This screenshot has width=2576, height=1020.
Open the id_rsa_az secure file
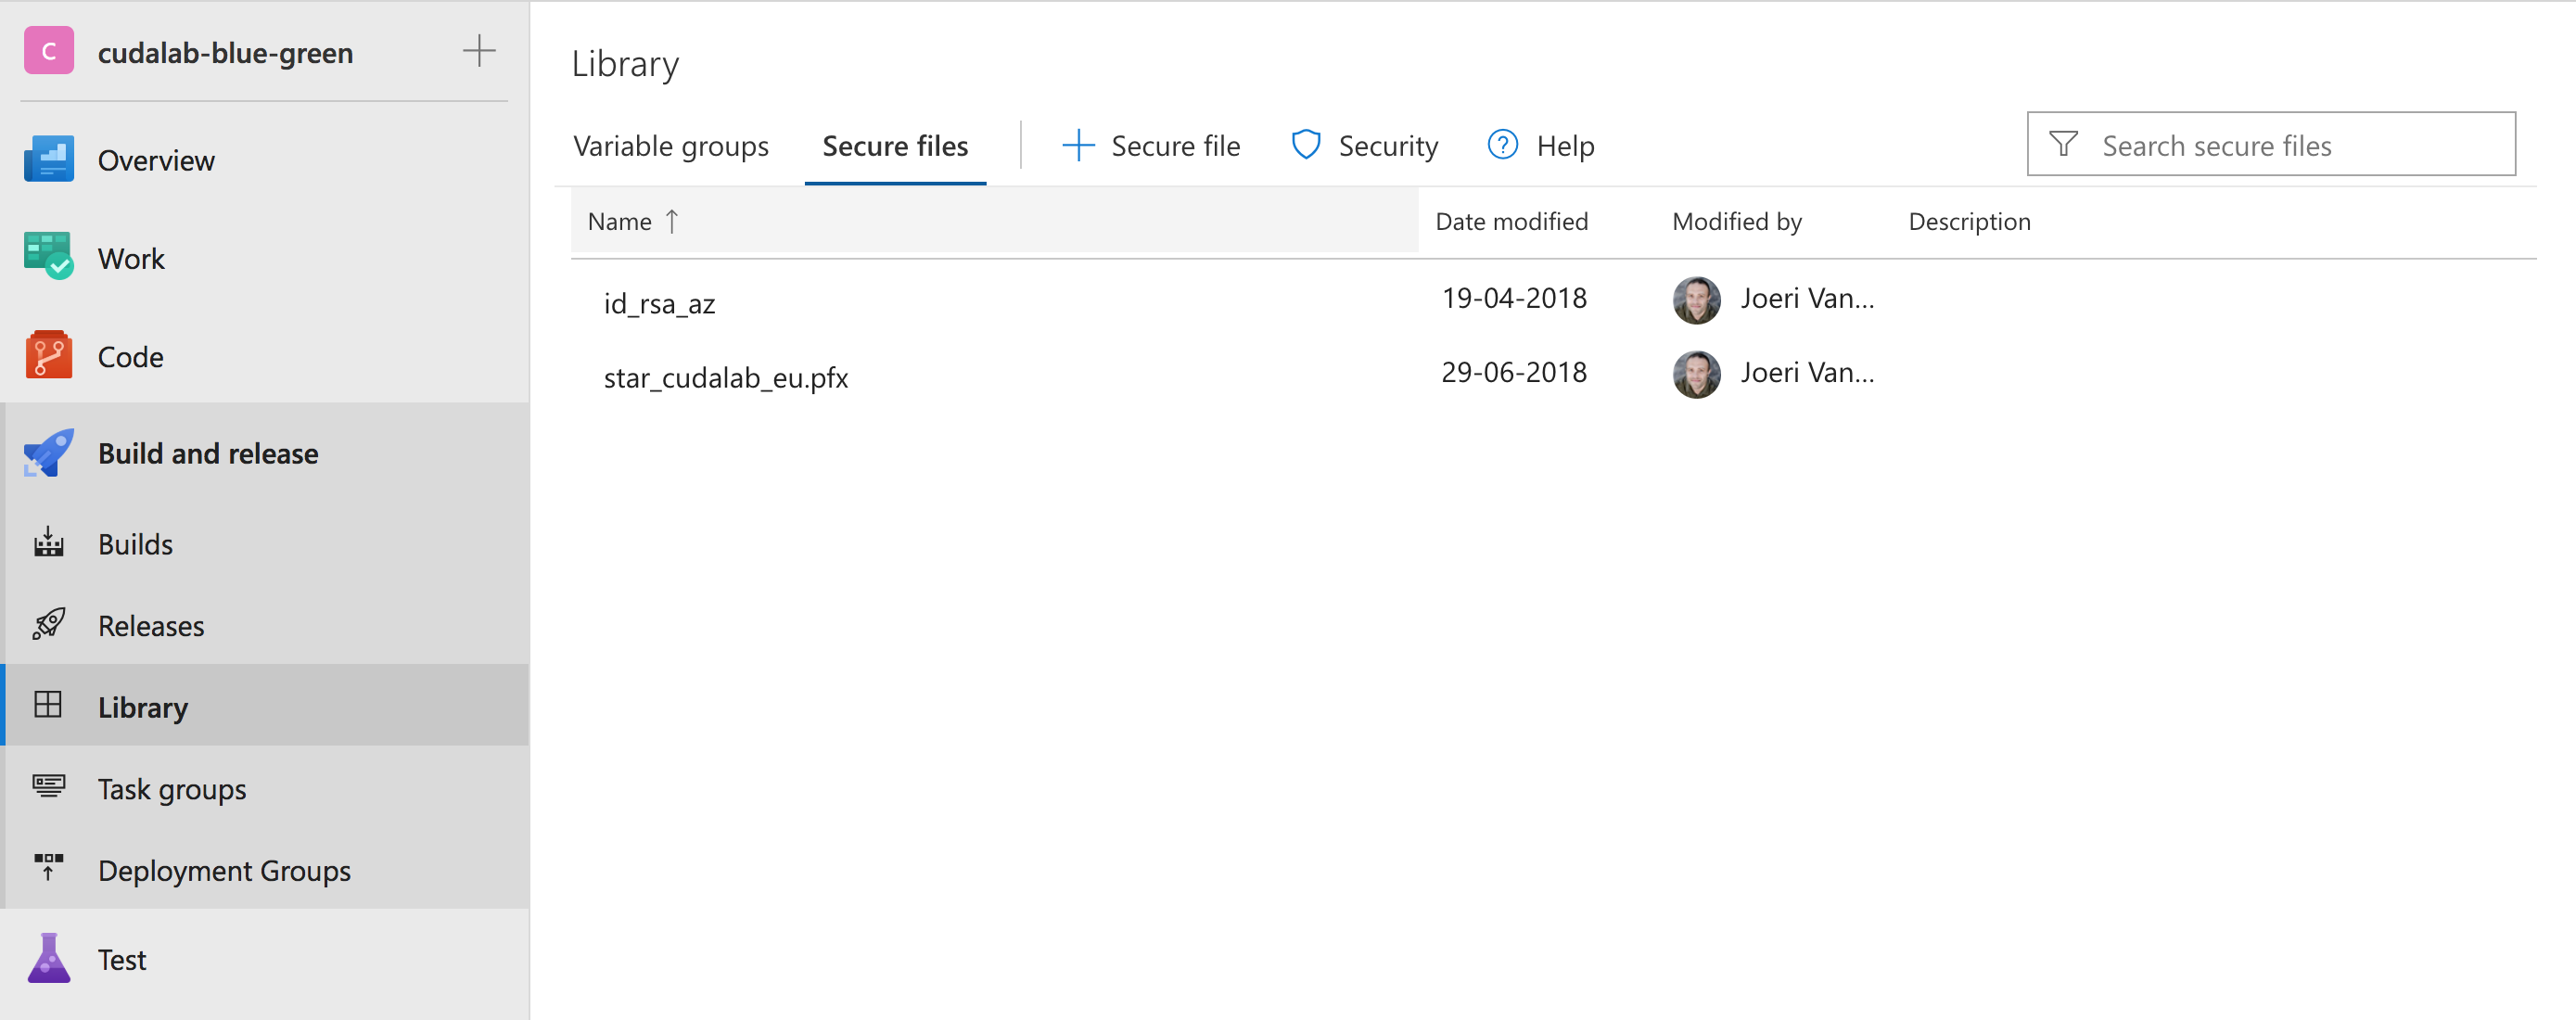pos(659,303)
